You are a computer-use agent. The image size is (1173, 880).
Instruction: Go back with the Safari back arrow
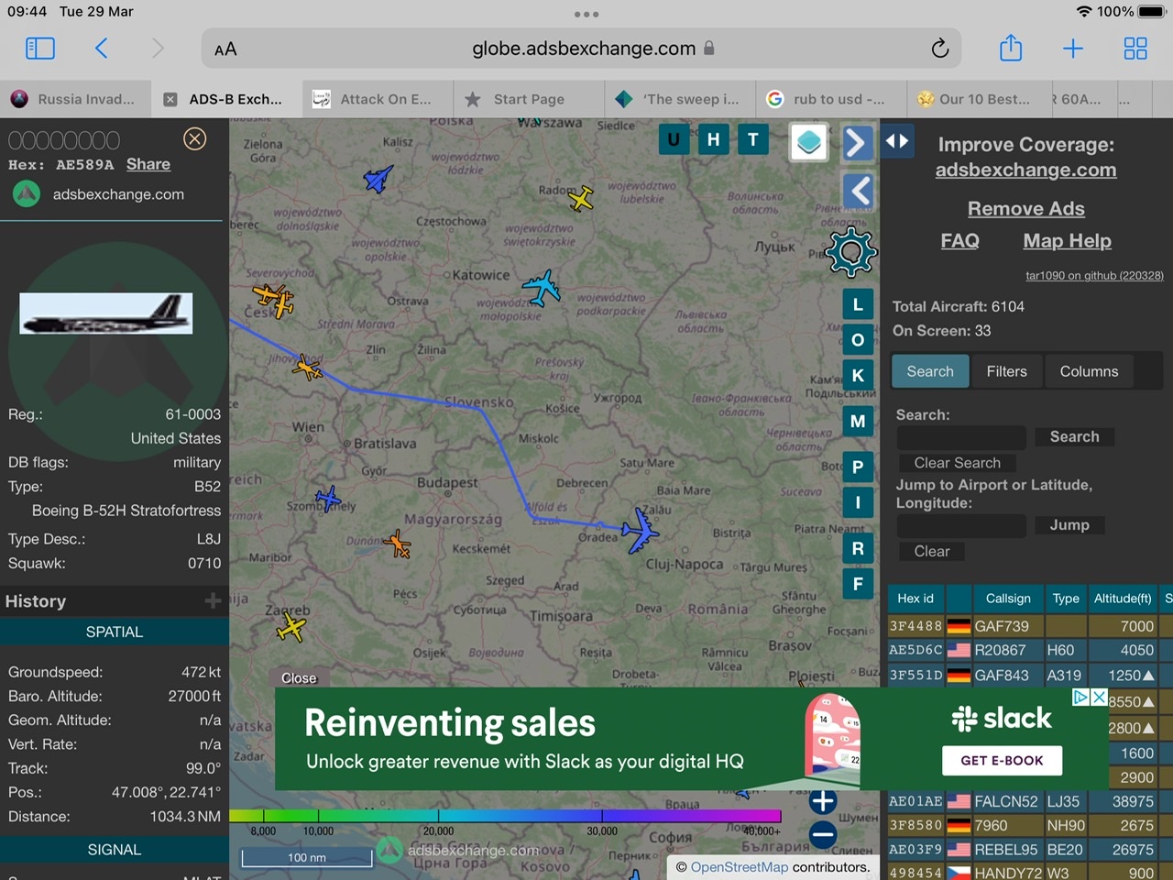point(102,49)
